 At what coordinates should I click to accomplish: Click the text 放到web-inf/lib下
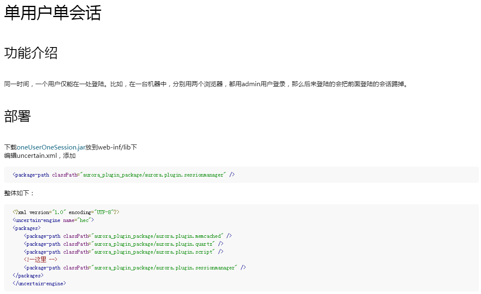[x=111, y=147]
